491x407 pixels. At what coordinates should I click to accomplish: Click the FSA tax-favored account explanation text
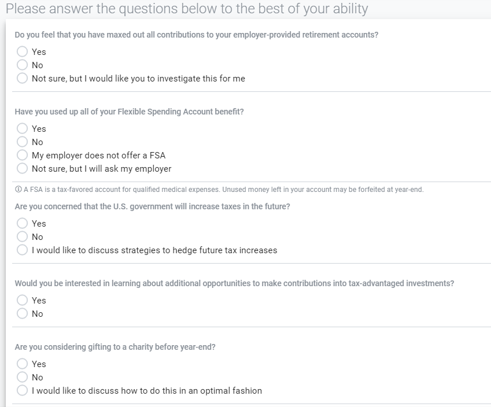click(224, 190)
